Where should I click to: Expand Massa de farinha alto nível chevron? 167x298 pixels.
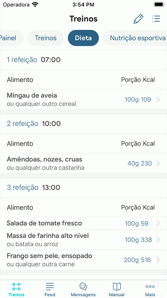(x=158, y=240)
